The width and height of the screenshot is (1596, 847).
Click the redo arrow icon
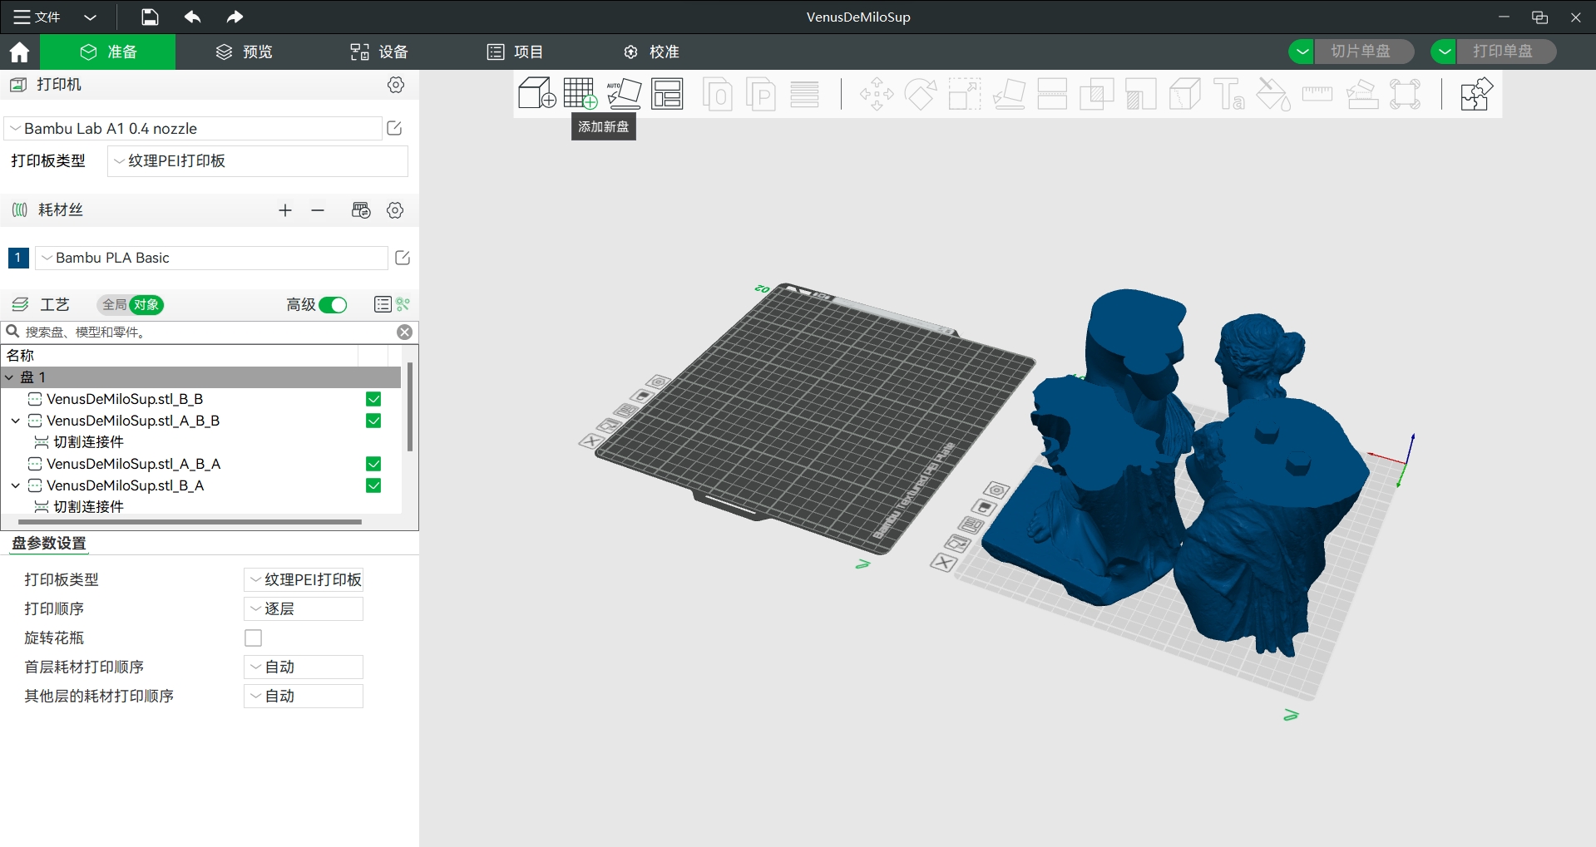(x=235, y=17)
